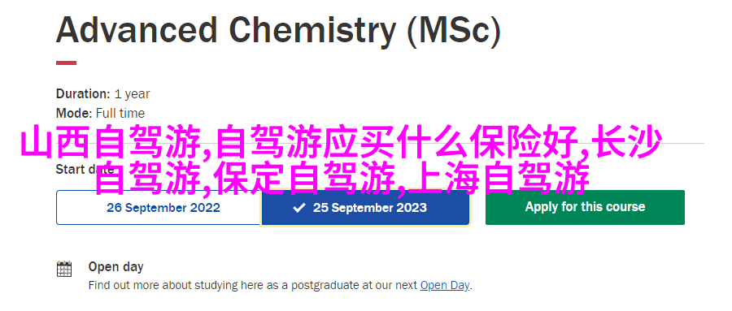
Task: Click the checkmark icon on selected date
Action: pyautogui.click(x=298, y=208)
